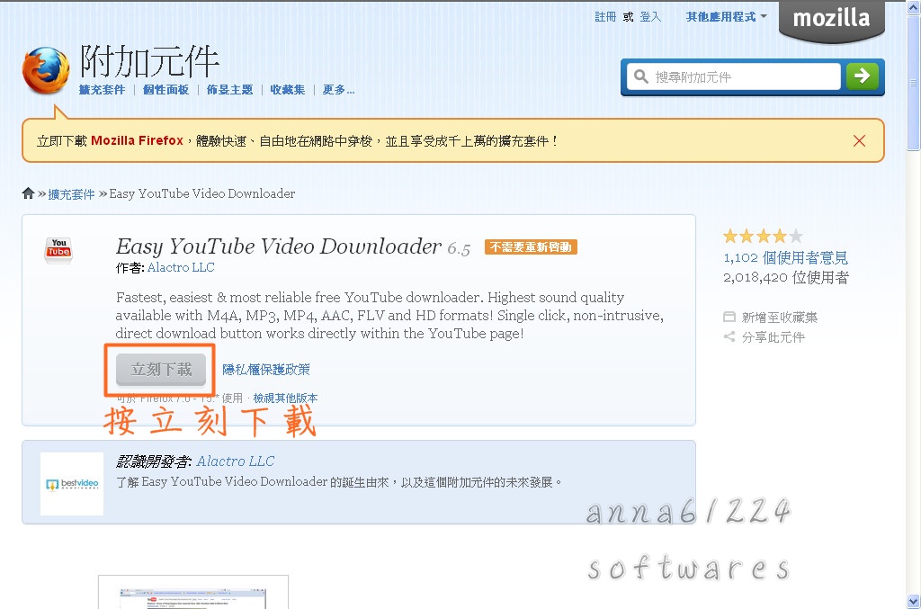Click the 分享此元件 share icon

click(x=729, y=336)
